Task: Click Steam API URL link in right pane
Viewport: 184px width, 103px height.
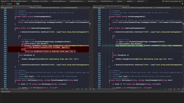Action: point(172,45)
